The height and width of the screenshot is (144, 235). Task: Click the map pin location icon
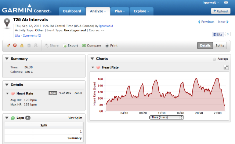(x=7, y=23)
